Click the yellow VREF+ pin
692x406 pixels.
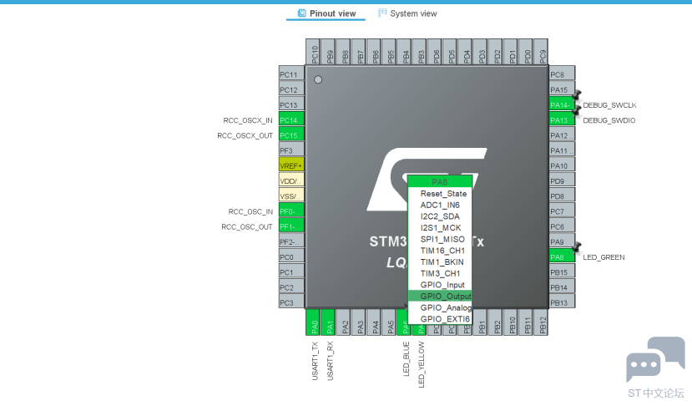tap(291, 165)
